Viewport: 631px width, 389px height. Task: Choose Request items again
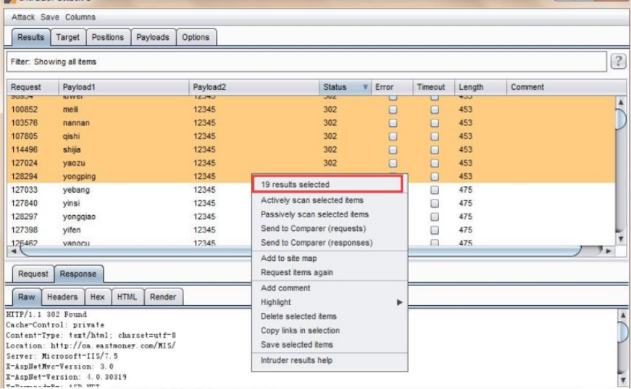coord(296,272)
